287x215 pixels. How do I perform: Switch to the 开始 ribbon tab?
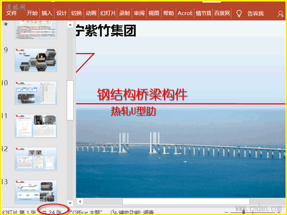pyautogui.click(x=32, y=13)
